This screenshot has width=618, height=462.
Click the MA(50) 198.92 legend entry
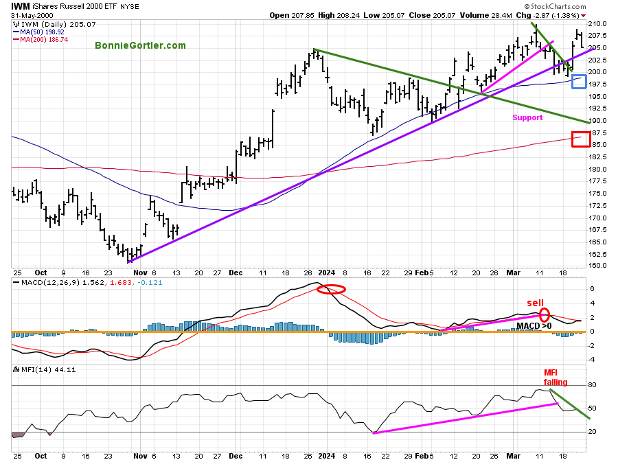[x=42, y=32]
